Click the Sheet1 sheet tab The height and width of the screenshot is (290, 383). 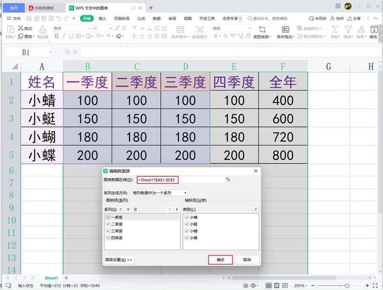pyautogui.click(x=51, y=278)
